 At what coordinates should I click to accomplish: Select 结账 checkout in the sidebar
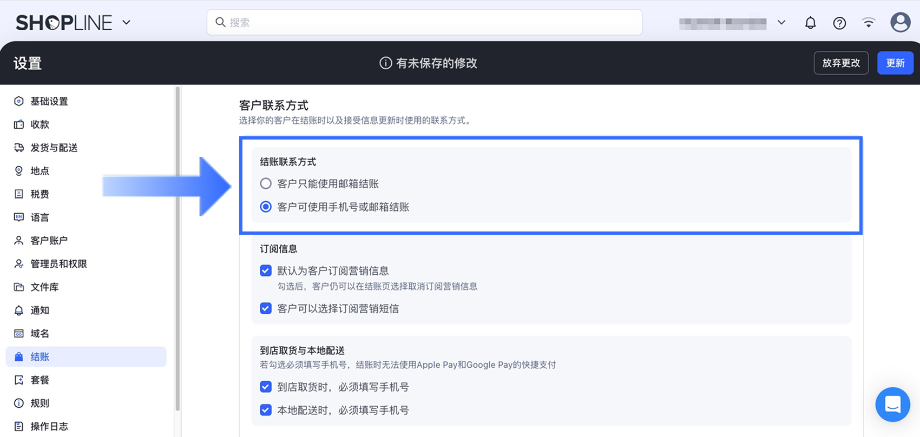86,357
